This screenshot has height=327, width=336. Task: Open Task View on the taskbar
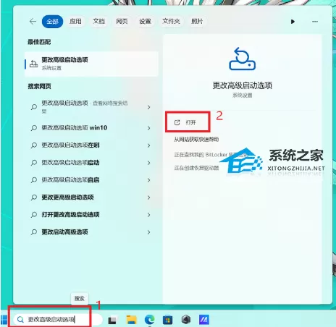112,320
